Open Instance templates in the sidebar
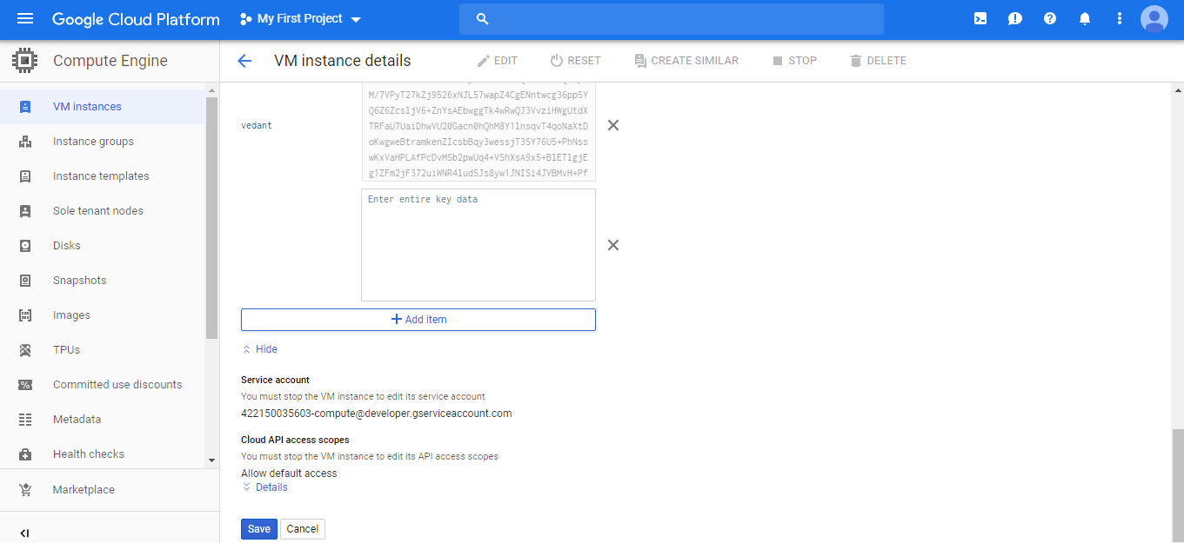Screen dimensions: 1184x543 103,176
